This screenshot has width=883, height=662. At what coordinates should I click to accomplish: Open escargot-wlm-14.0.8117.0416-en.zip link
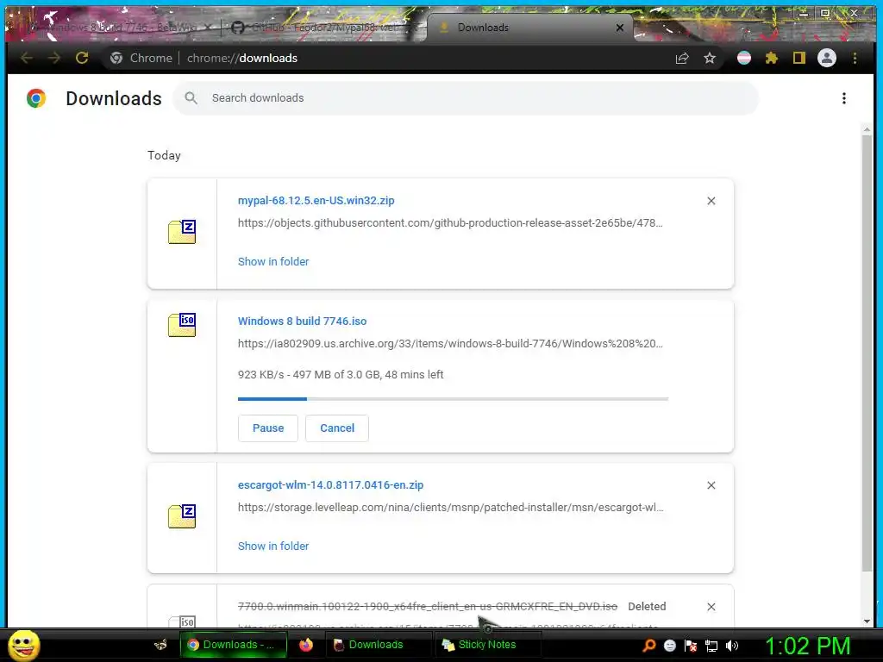coord(330,484)
